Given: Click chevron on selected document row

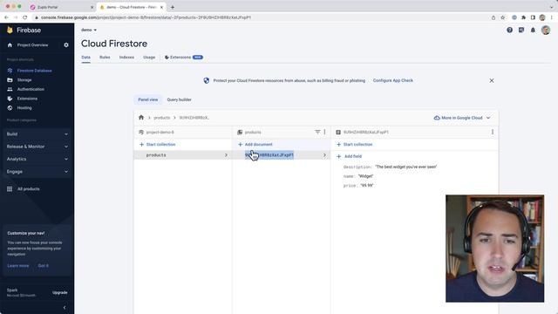Looking at the screenshot, I should pyautogui.click(x=324, y=155).
